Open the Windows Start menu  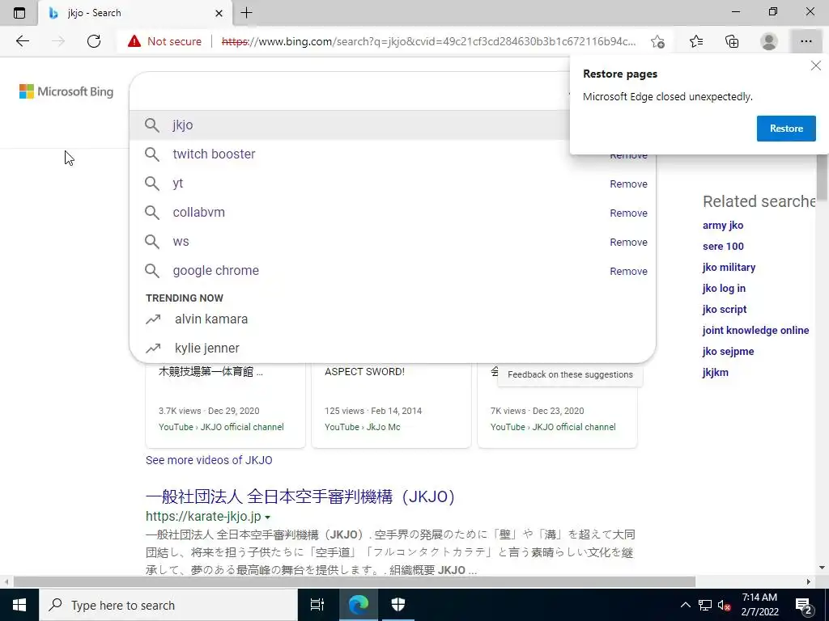pyautogui.click(x=19, y=605)
